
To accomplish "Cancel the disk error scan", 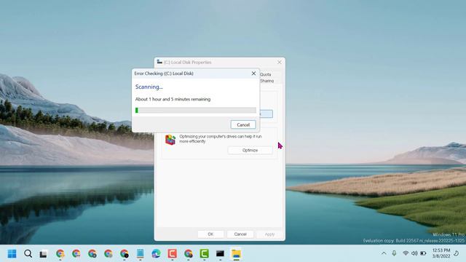I will click(243, 124).
